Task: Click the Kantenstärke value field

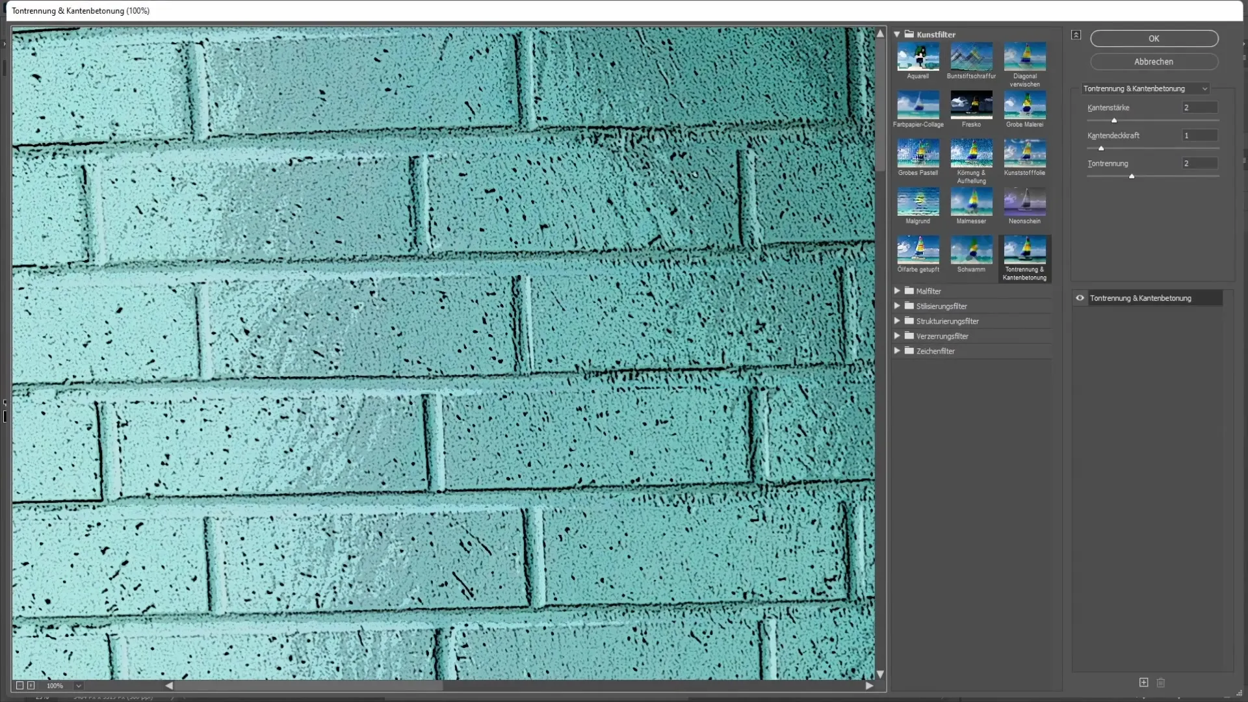Action: coord(1199,108)
